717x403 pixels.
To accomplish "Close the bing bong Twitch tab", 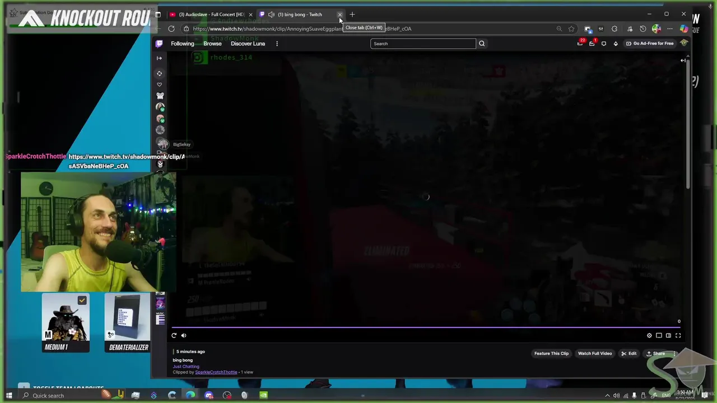I will 339,15.
